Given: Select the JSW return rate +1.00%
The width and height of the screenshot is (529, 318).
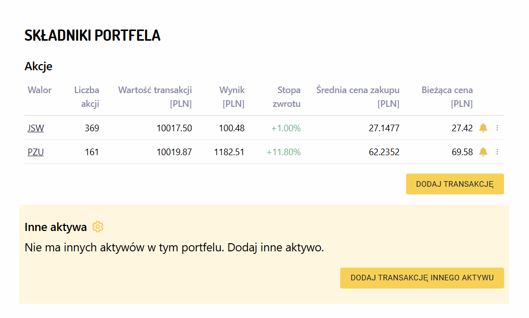Looking at the screenshot, I should click(x=286, y=128).
